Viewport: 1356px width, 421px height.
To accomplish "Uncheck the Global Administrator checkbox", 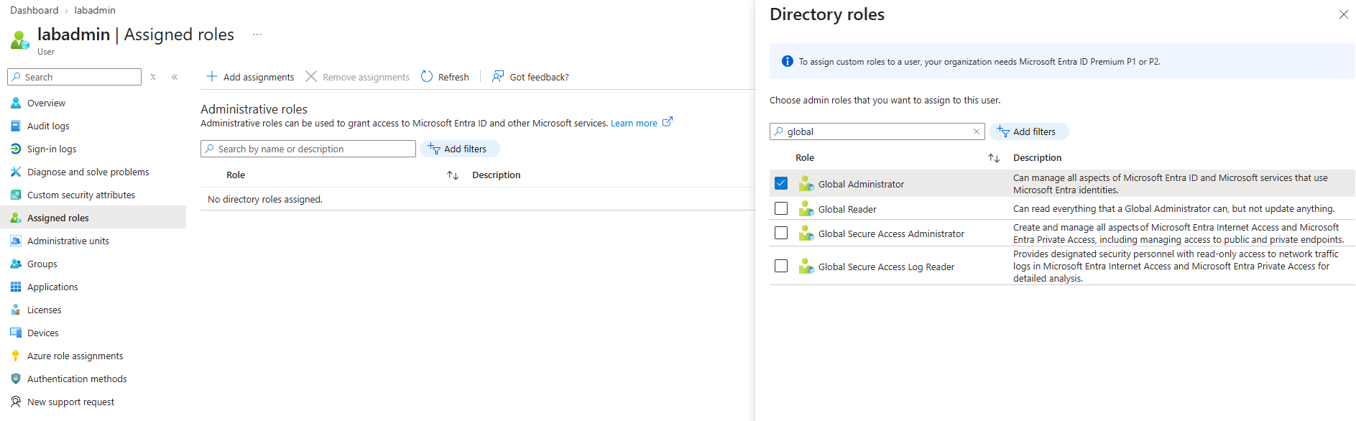I will pos(781,183).
